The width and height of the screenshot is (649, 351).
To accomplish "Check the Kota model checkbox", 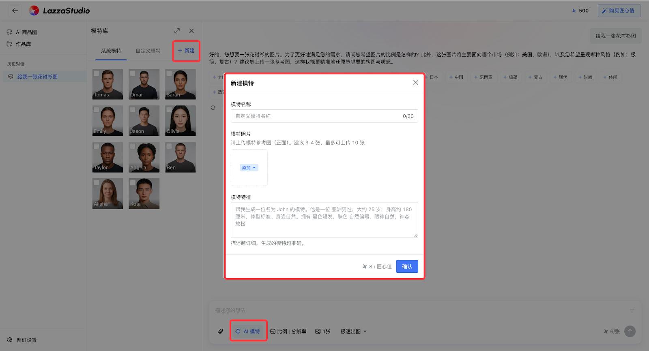I will [x=133, y=183].
